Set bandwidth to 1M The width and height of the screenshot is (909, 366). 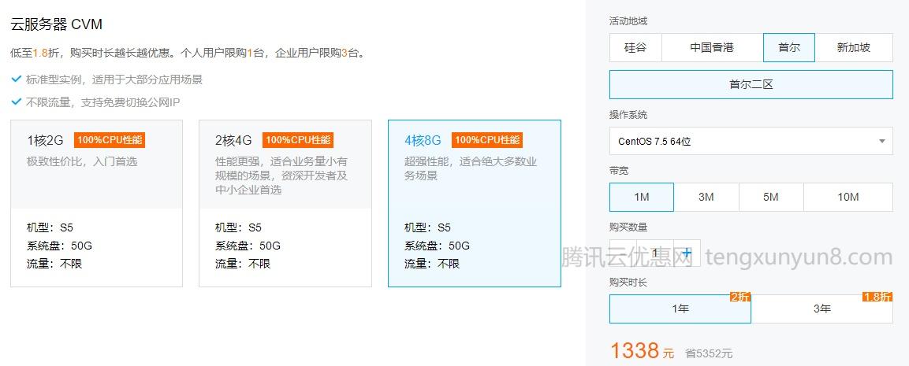(x=642, y=197)
